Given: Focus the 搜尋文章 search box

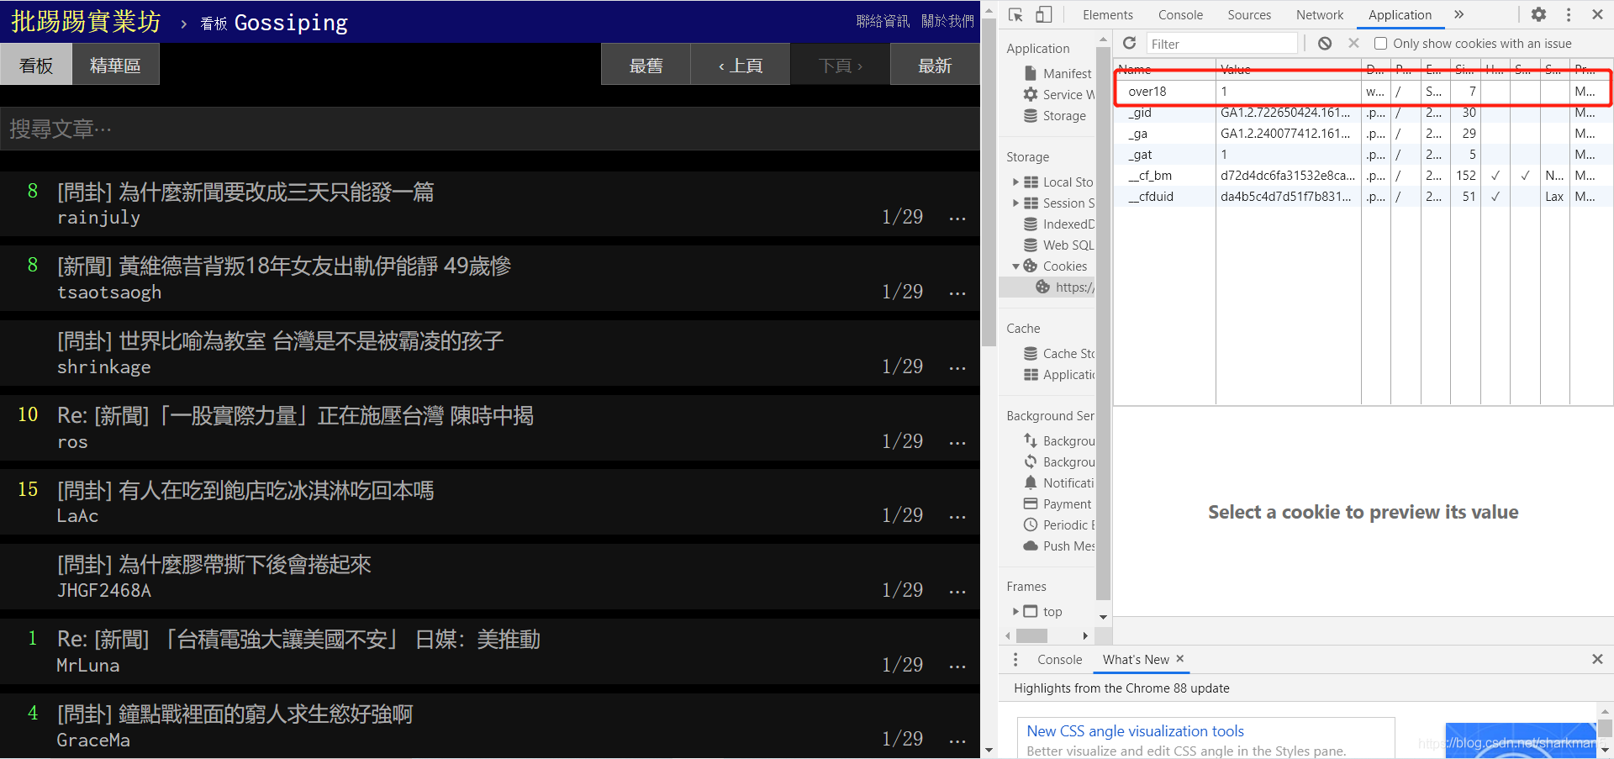Looking at the screenshot, I should click(490, 129).
